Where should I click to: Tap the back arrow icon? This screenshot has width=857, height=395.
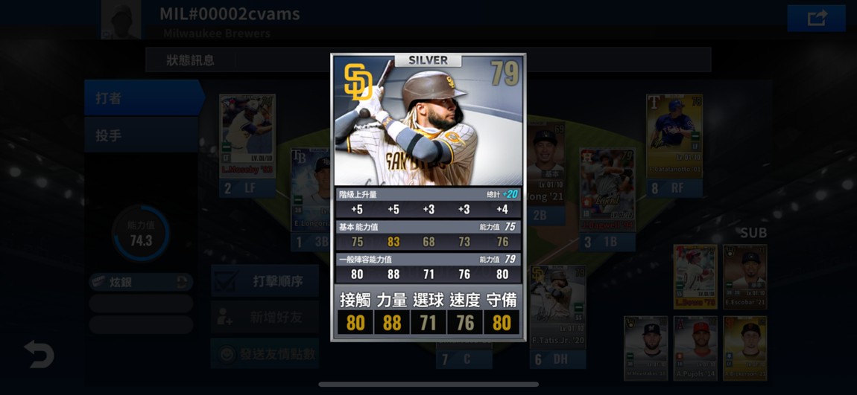(39, 354)
